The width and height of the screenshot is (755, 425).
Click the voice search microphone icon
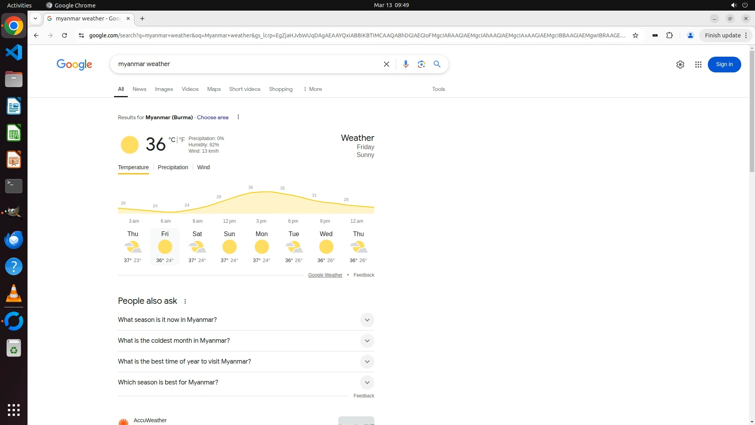point(405,64)
